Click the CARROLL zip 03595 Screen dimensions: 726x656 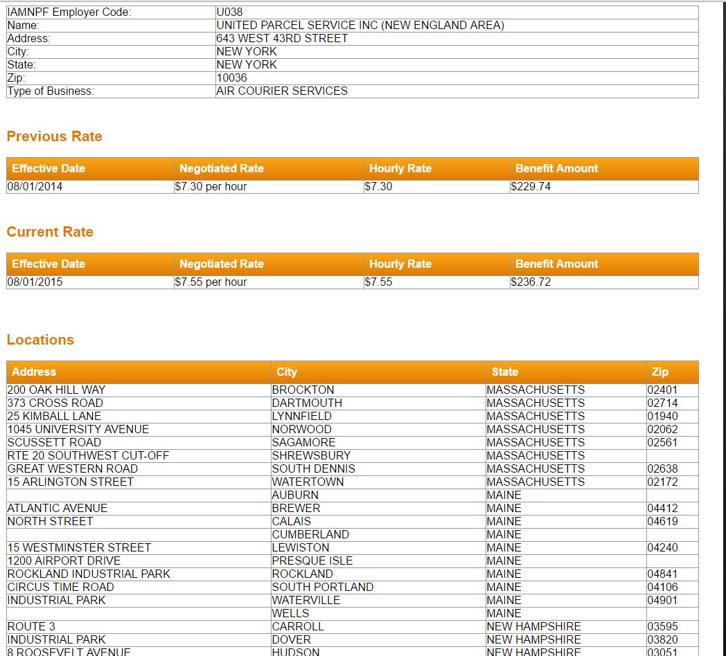[x=662, y=626]
